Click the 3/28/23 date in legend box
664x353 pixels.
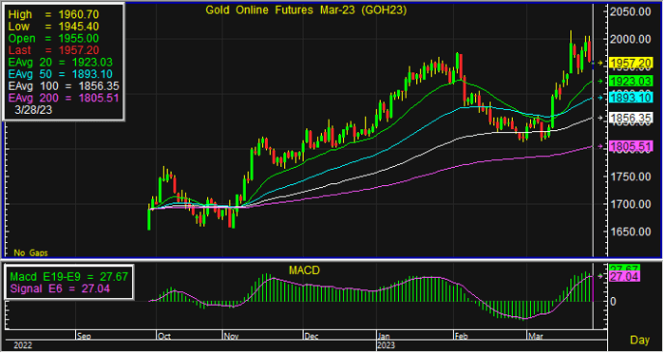(33, 110)
